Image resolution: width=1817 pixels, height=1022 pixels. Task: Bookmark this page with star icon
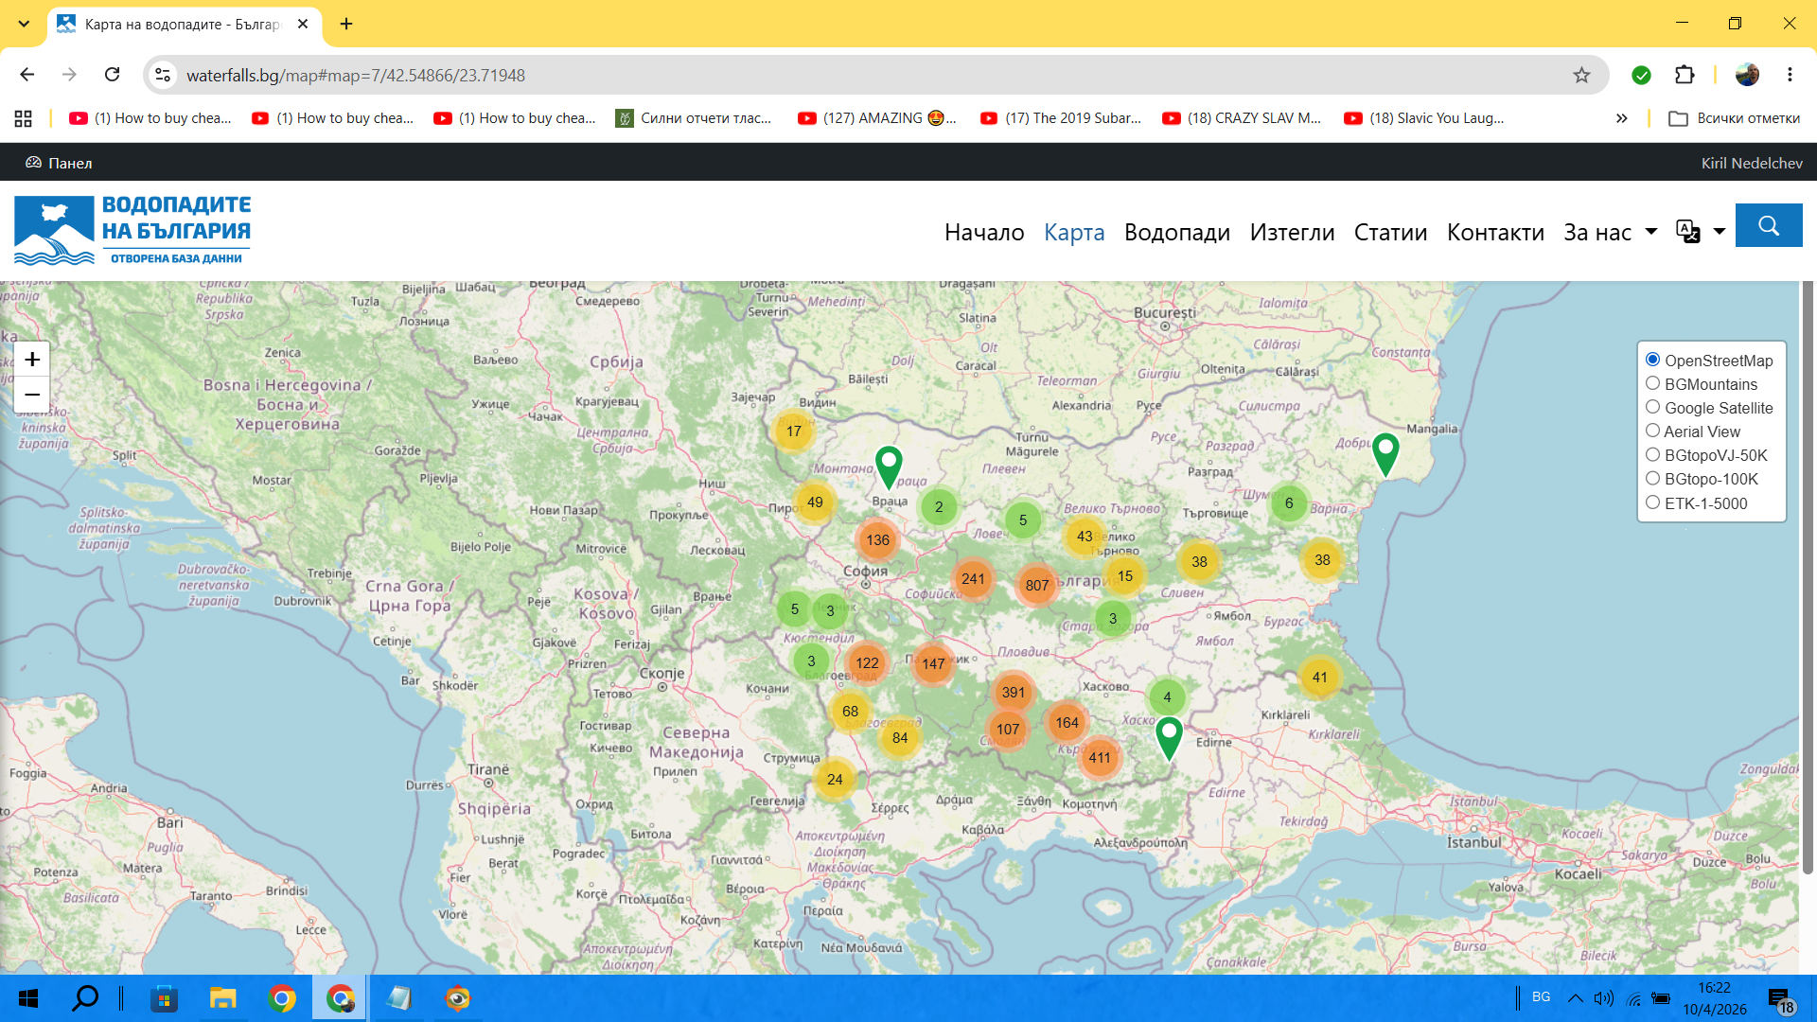coord(1581,75)
